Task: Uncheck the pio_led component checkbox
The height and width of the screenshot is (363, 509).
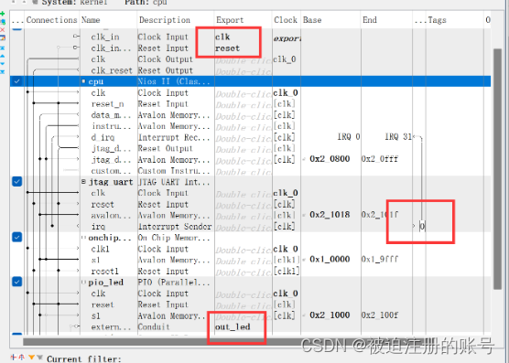Action: point(16,282)
